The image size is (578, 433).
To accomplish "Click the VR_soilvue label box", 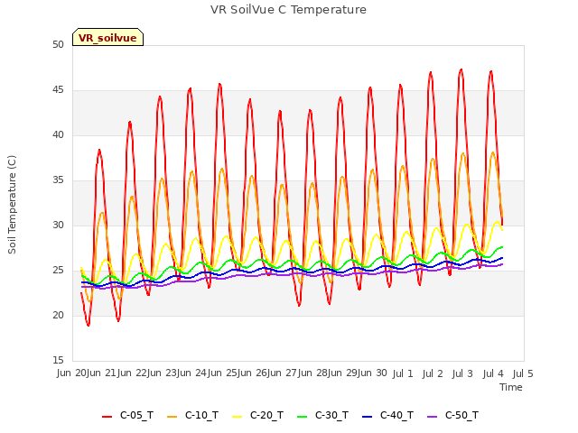I will pyautogui.click(x=107, y=37).
